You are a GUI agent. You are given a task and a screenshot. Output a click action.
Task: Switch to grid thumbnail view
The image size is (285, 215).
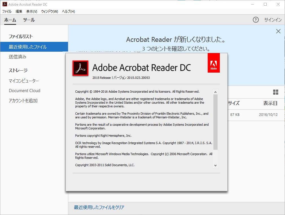pos(275,92)
